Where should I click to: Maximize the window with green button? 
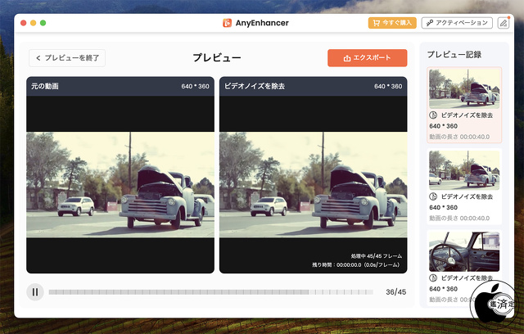tap(43, 23)
